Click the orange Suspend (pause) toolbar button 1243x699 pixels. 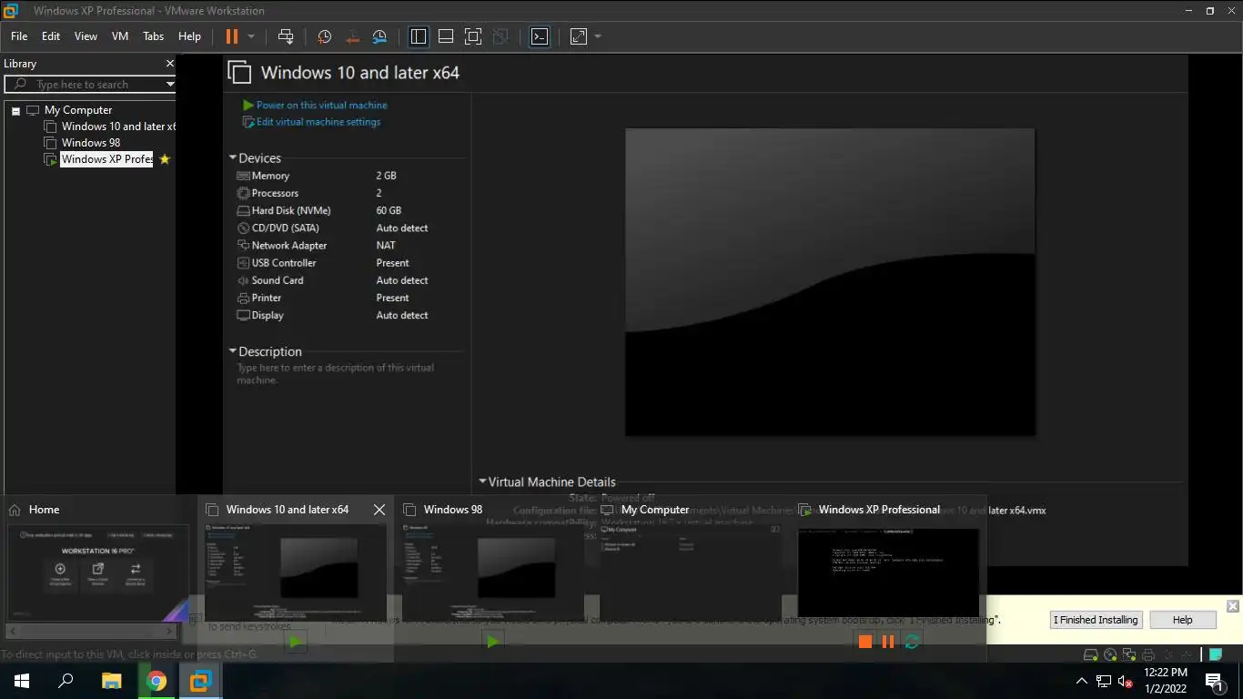coord(231,36)
